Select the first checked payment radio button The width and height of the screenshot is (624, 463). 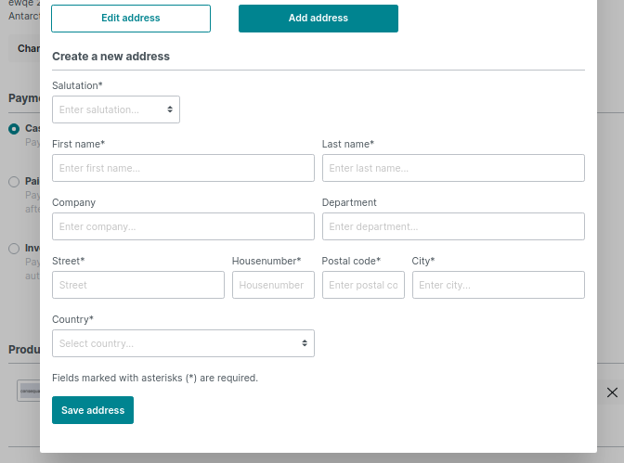pyautogui.click(x=14, y=129)
